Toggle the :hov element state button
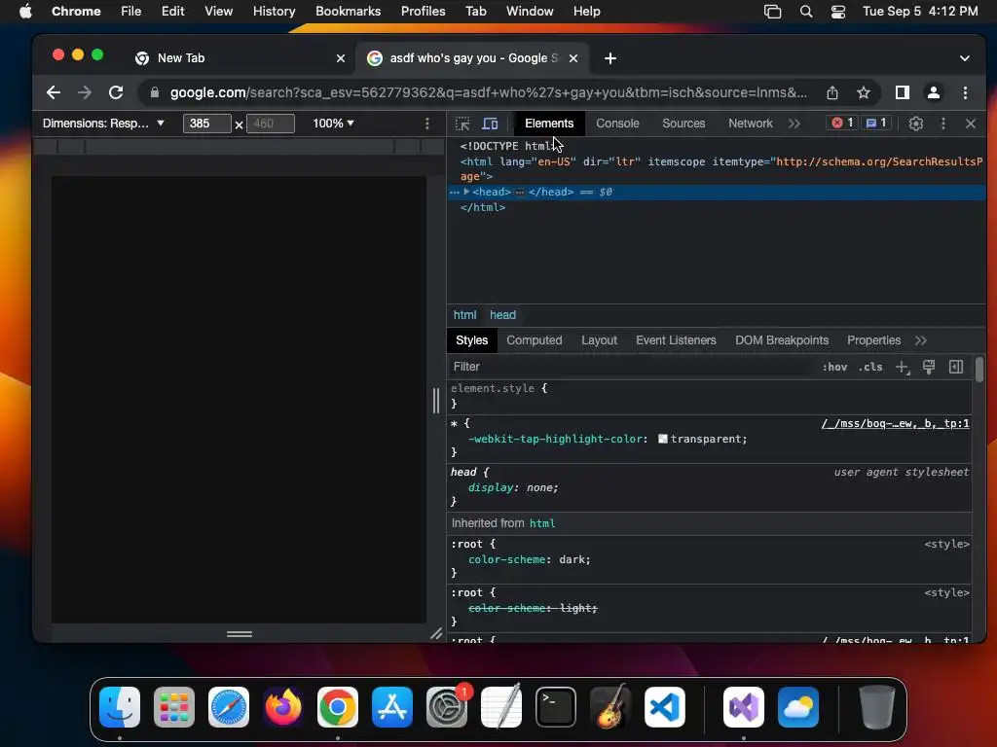Viewport: 997px width, 747px height. tap(834, 367)
